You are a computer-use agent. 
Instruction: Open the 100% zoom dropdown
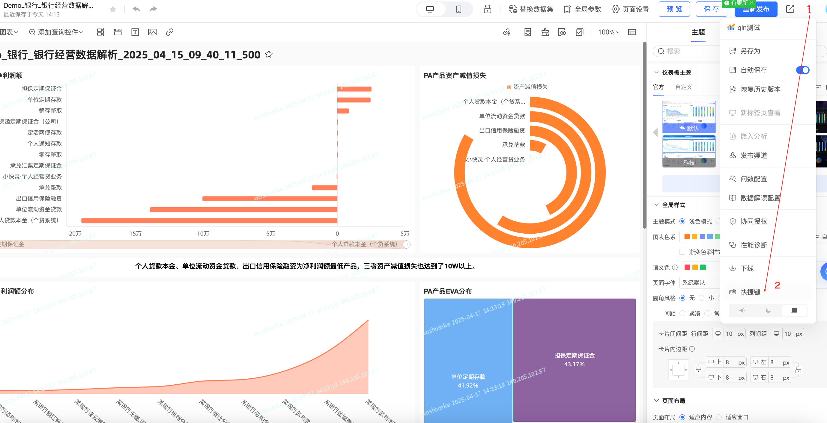tap(608, 32)
